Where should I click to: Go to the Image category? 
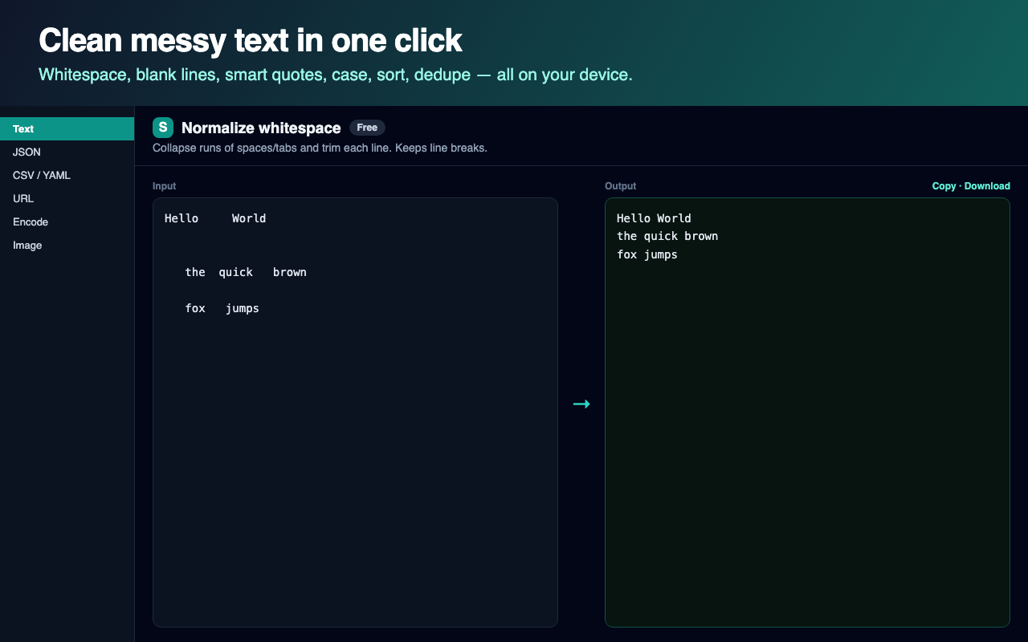(67, 245)
